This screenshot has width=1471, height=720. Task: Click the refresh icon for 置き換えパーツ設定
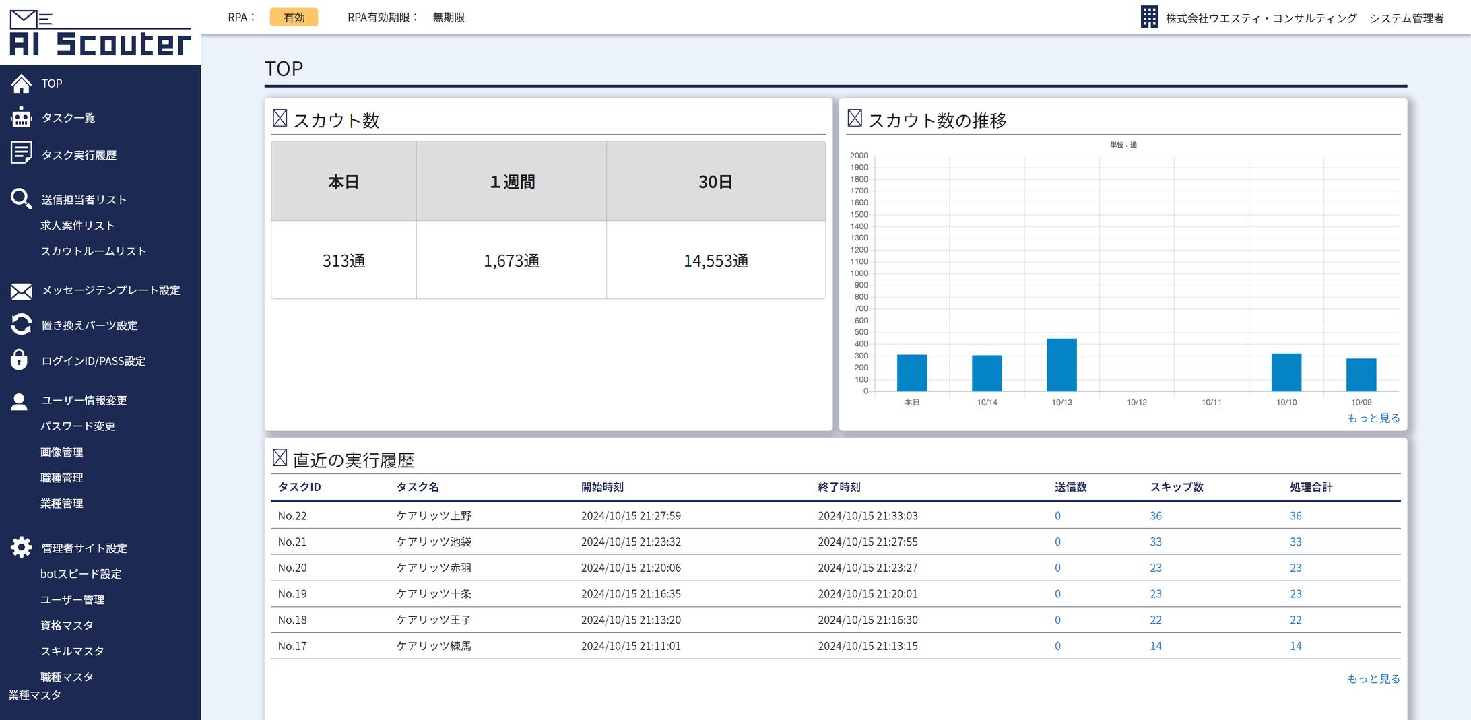21,325
